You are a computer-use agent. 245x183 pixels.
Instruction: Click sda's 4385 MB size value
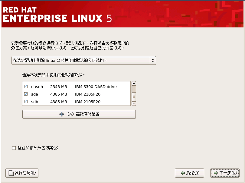[59, 94]
